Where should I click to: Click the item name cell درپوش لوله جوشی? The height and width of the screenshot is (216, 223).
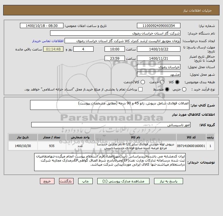[x=136, y=146]
